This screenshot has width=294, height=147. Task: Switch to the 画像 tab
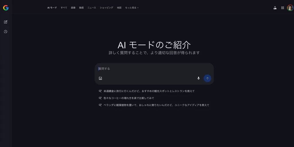pyautogui.click(x=73, y=8)
